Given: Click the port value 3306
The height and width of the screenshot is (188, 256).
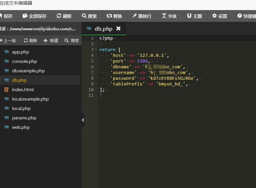Looking at the screenshot, I should (142, 61).
